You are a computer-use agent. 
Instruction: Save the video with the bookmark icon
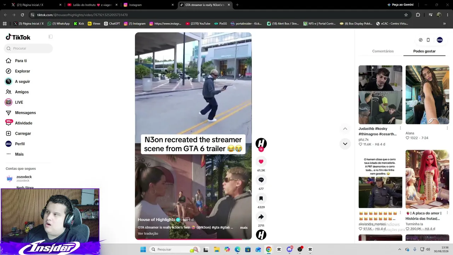[261, 198]
